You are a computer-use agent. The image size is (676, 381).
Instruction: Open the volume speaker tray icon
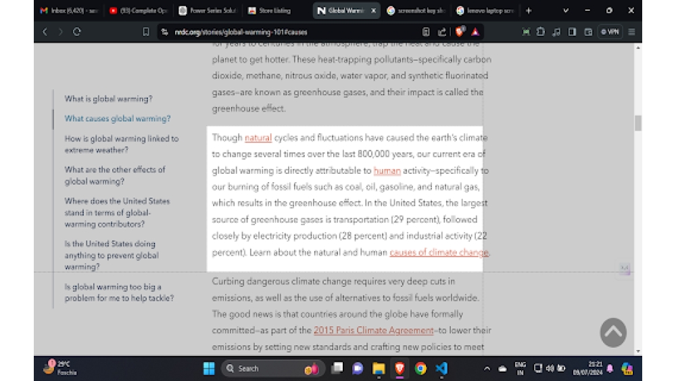[550, 369]
